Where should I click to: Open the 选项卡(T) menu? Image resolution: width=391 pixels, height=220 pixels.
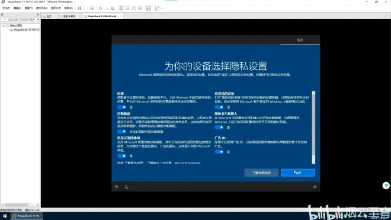coord(56,8)
